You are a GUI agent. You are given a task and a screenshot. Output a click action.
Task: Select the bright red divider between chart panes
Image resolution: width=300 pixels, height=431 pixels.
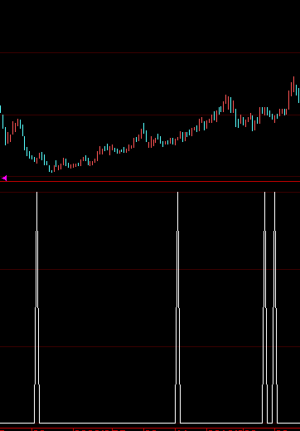pyautogui.click(x=150, y=182)
